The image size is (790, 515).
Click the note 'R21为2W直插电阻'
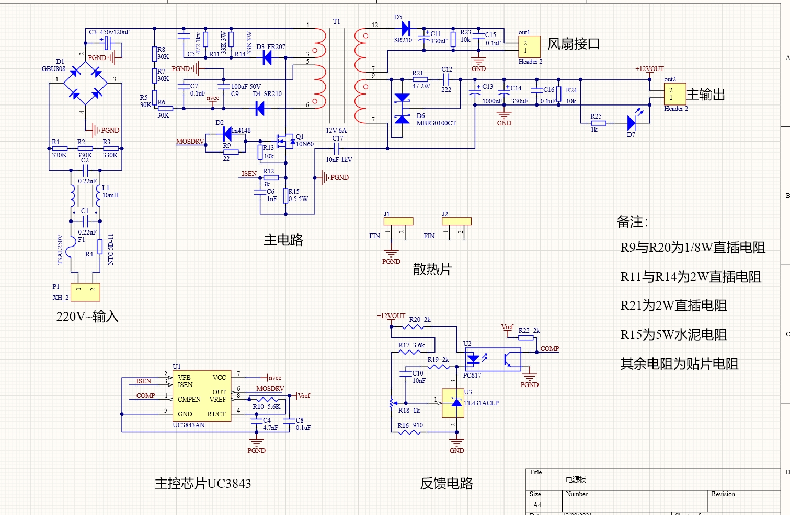pos(673,306)
